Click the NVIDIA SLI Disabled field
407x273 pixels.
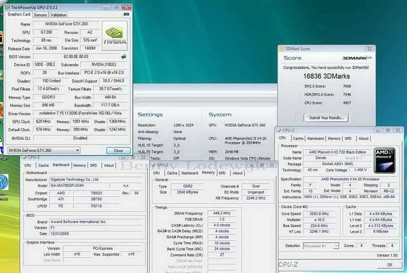pos(80,138)
